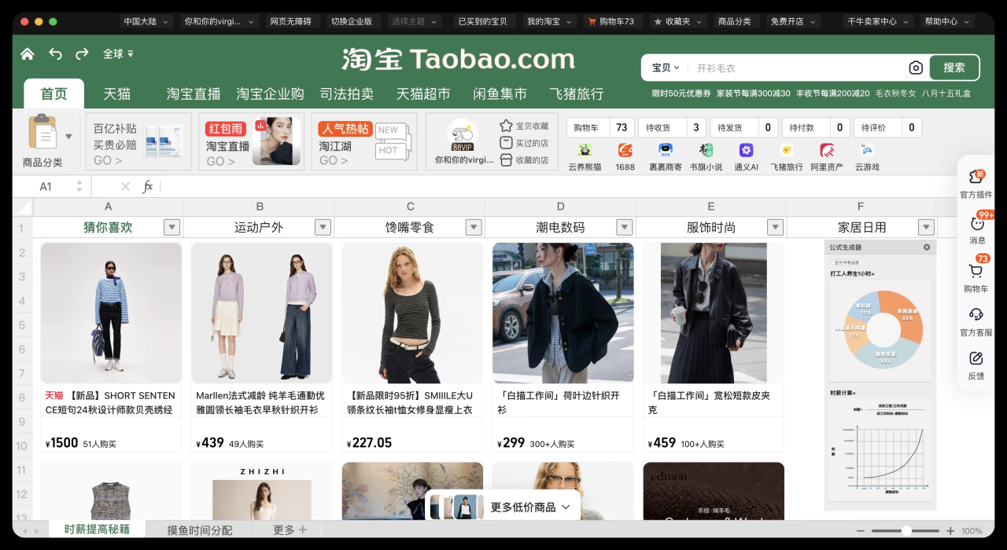Viewport: 1007px width, 550px height.
Task: Click the zoom in plus button
Action: coord(950,531)
